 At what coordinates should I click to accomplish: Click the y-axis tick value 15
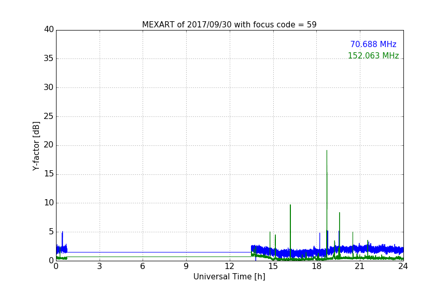(x=49, y=174)
